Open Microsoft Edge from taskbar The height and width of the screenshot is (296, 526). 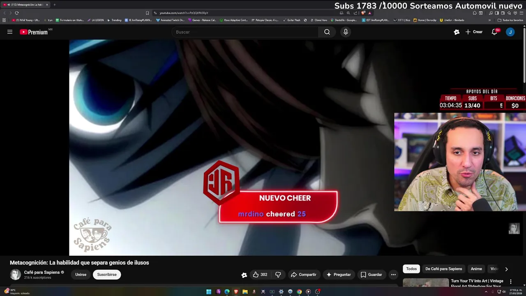coord(227,292)
